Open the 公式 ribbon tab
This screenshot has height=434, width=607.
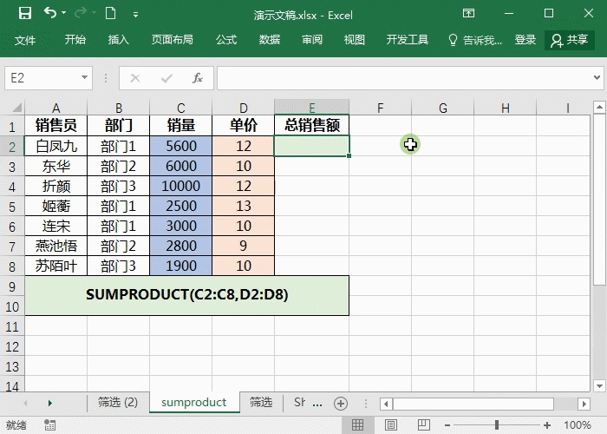226,40
